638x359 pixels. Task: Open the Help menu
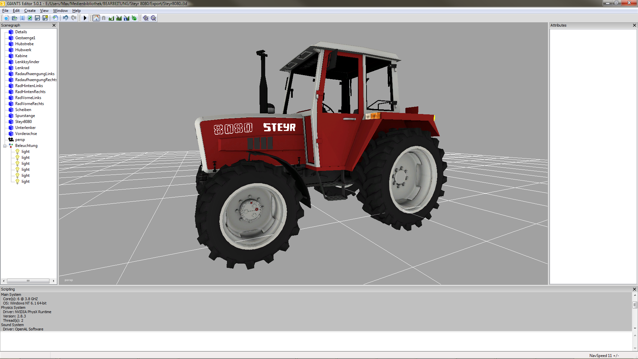(x=76, y=11)
